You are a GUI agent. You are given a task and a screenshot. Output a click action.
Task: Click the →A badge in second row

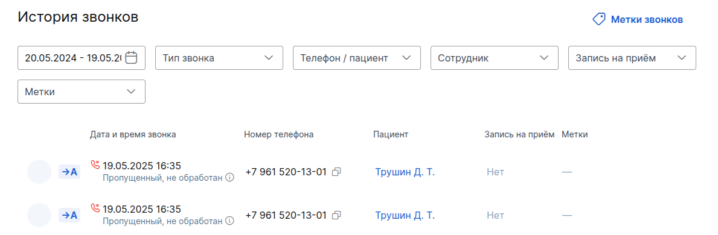69,215
